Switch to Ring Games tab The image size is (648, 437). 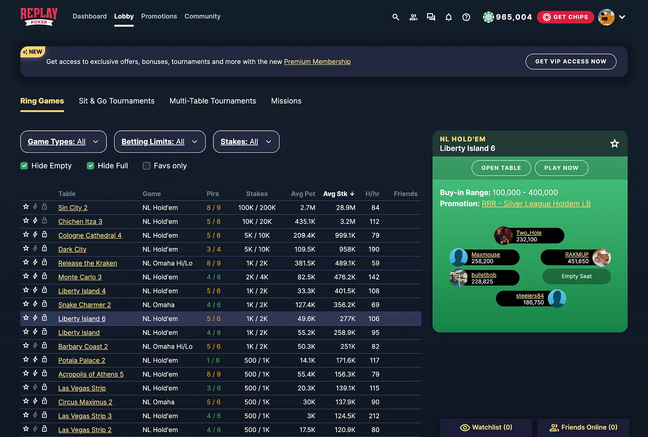[42, 101]
